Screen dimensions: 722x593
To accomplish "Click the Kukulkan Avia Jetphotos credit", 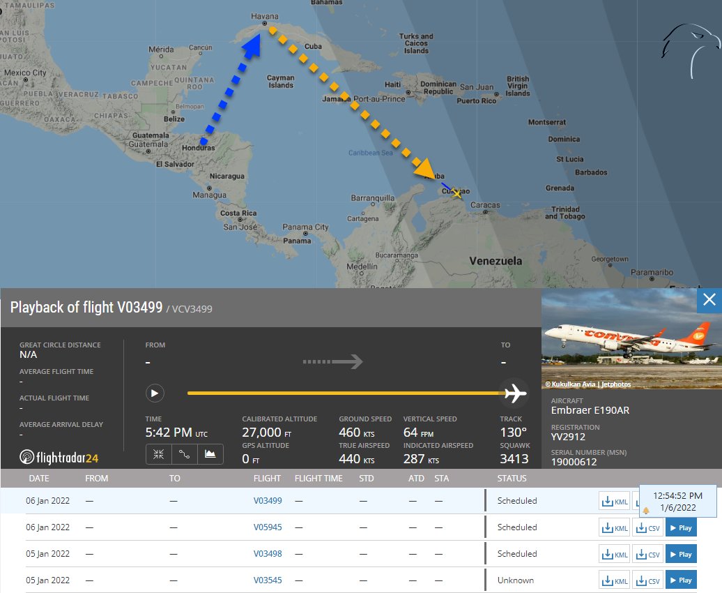I will coord(588,384).
